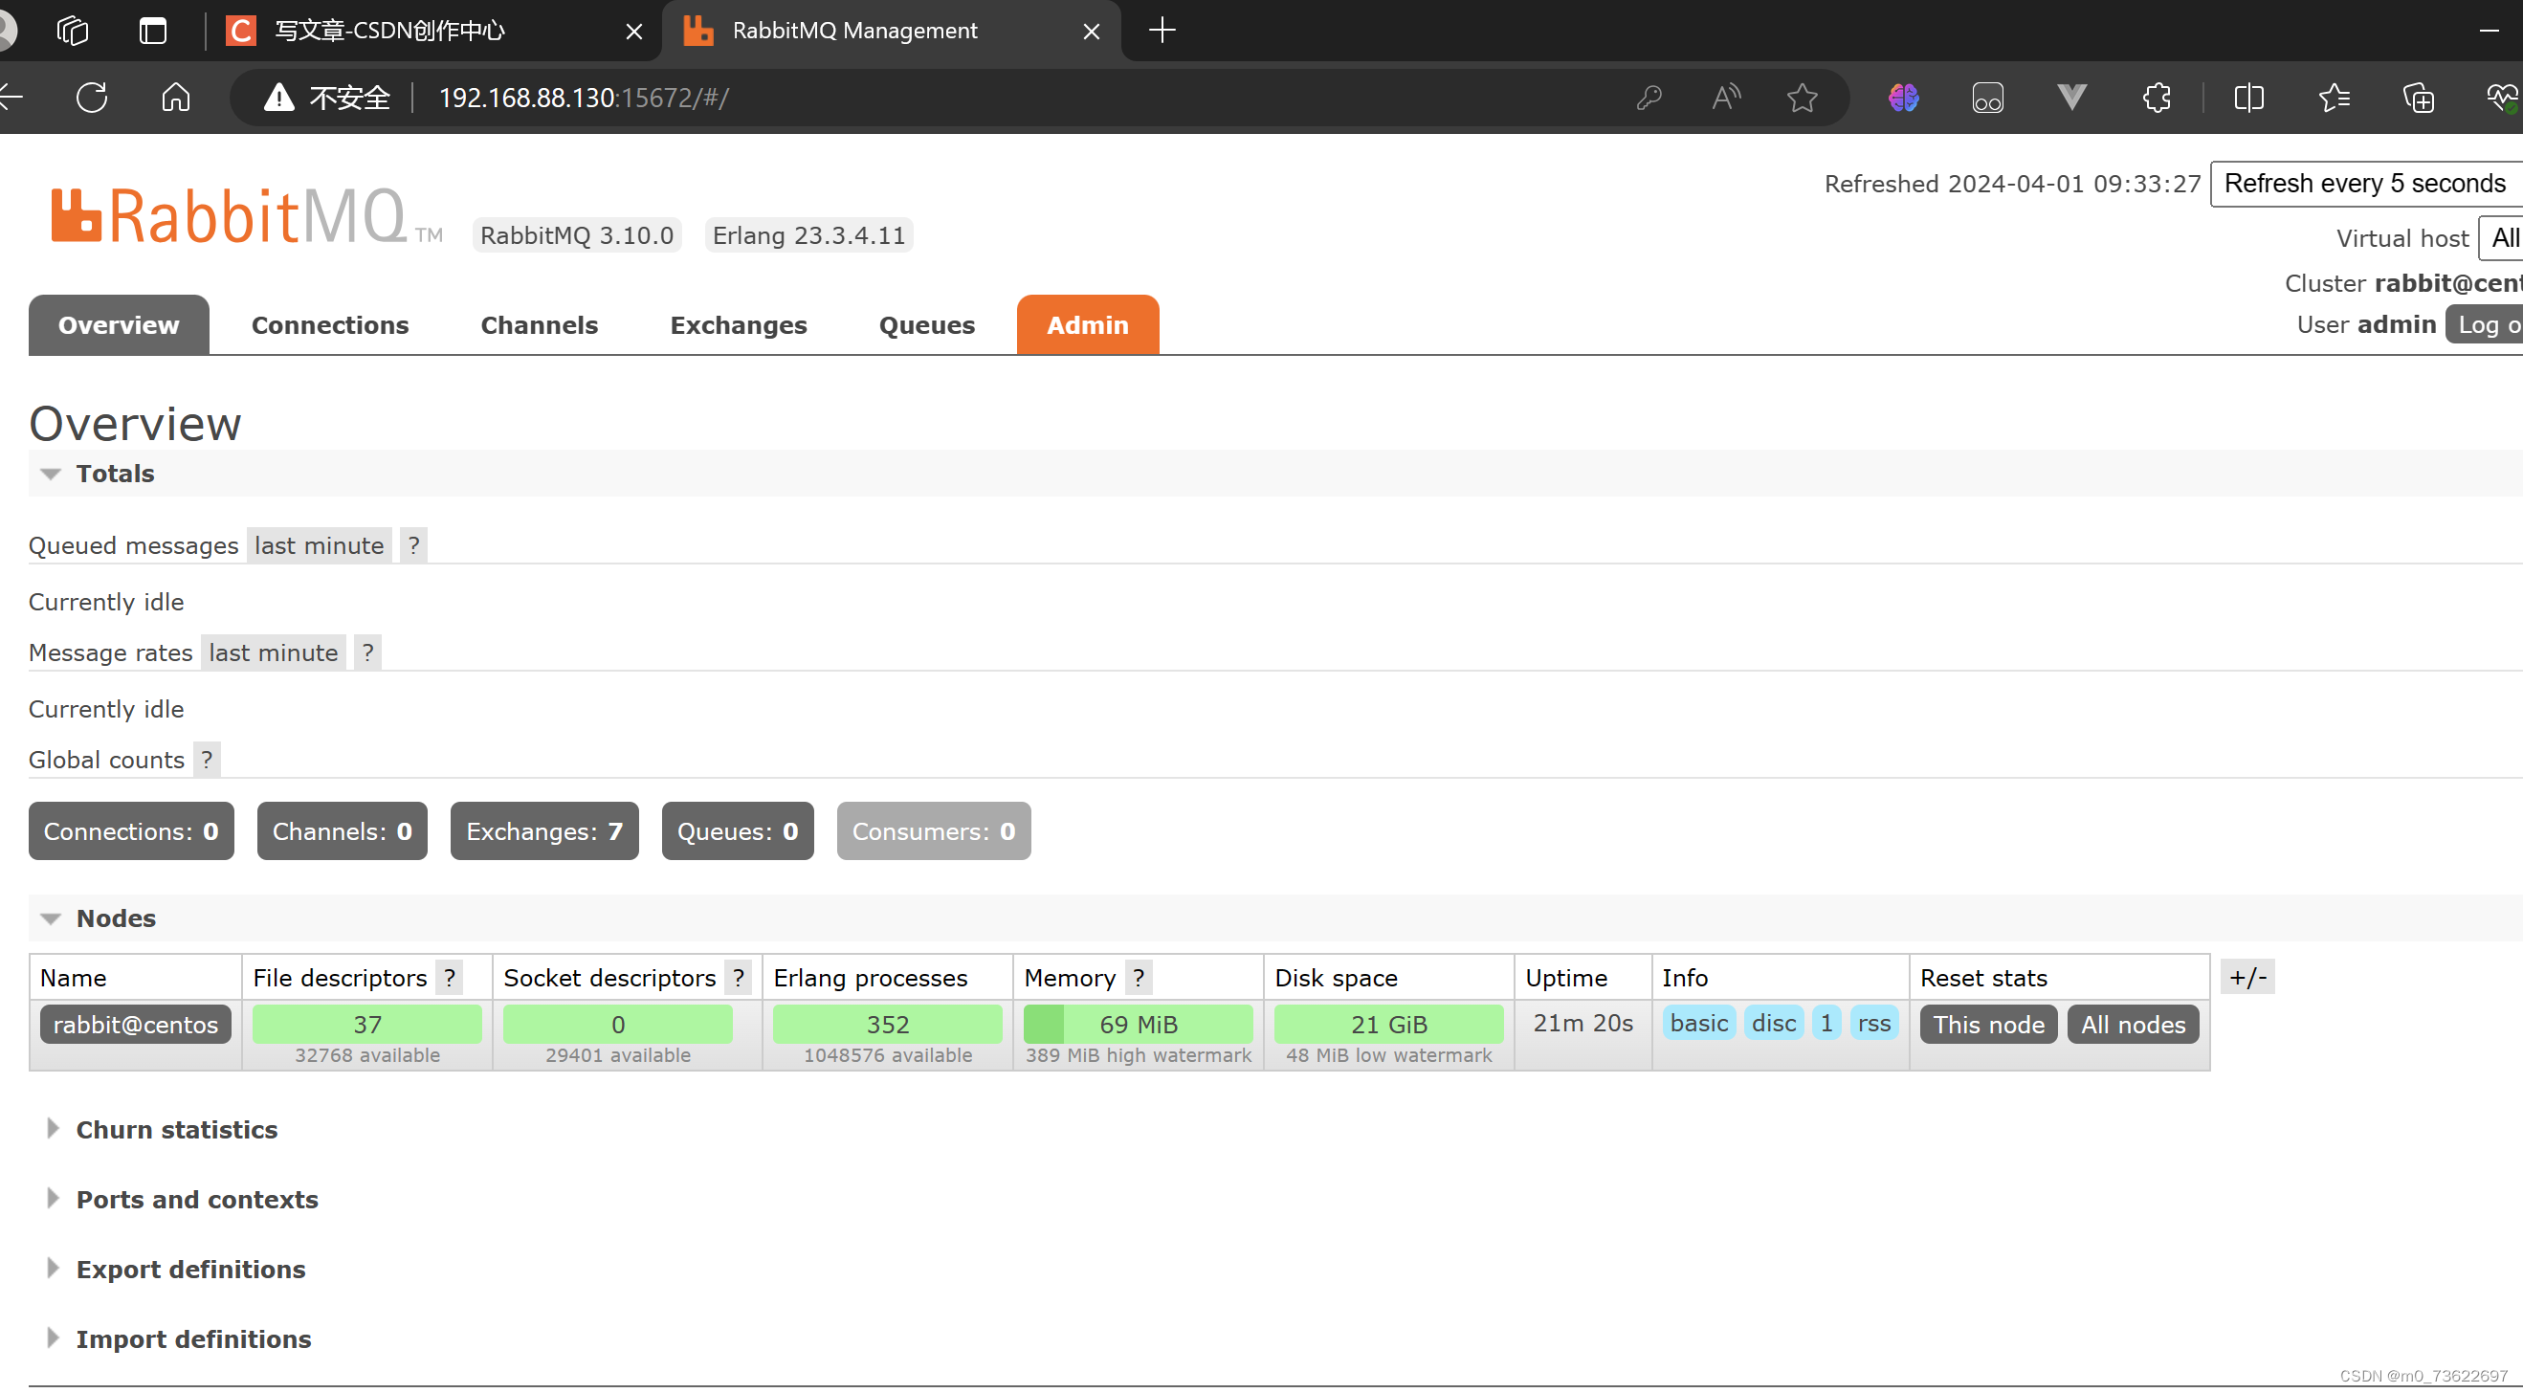Click the Disk space 21 GiB bar
Screen dimensions: 2523x1393
coord(1389,1025)
